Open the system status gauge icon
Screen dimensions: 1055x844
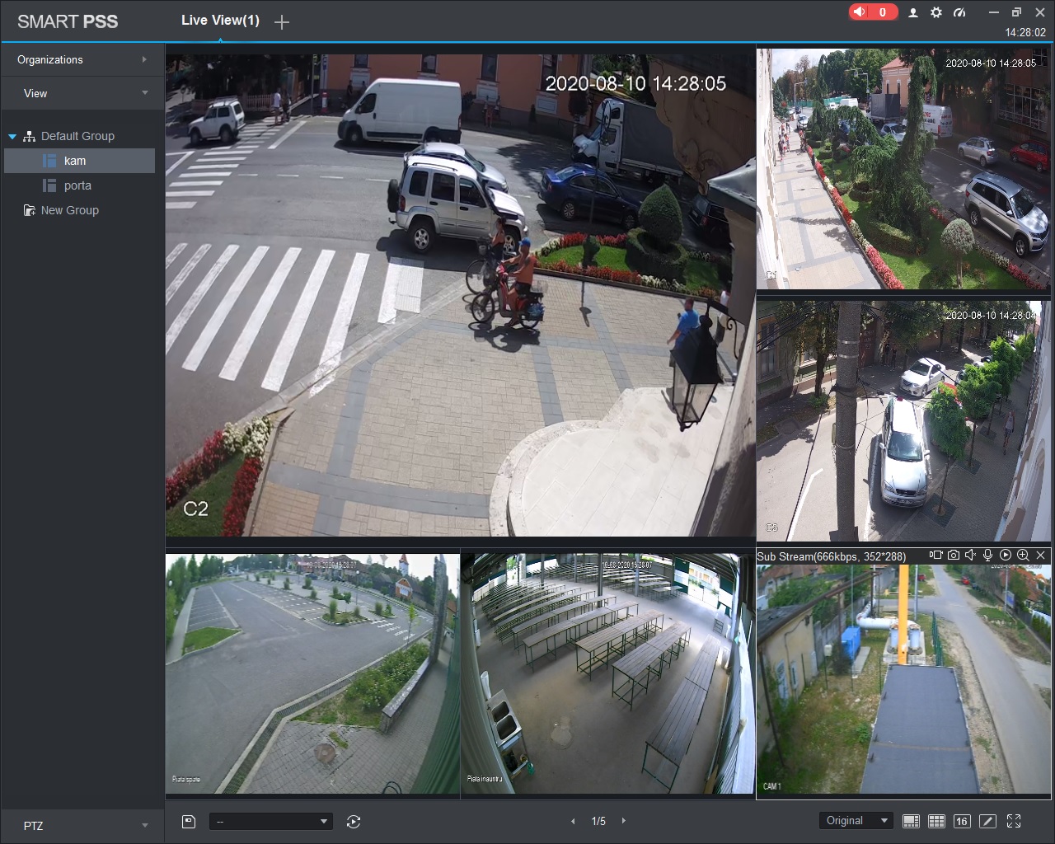(x=959, y=12)
